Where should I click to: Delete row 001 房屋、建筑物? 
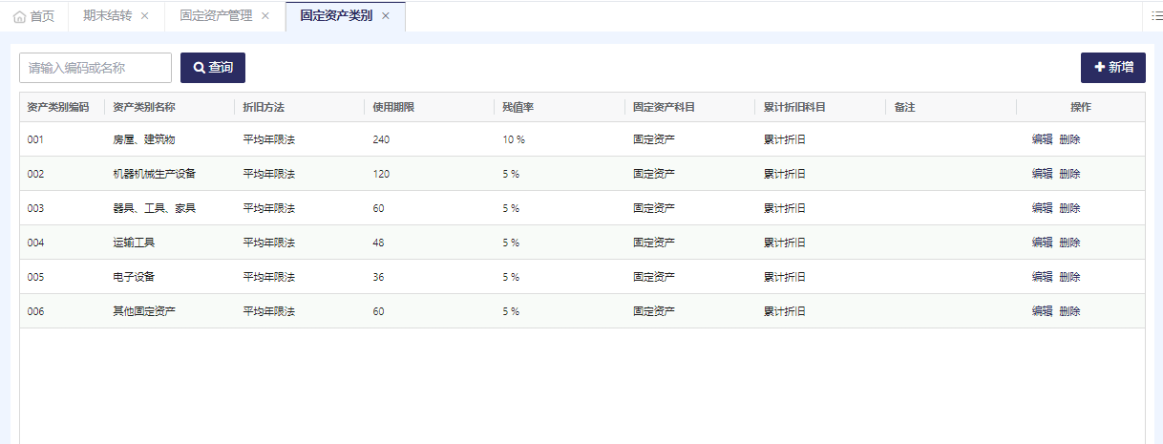point(1069,139)
